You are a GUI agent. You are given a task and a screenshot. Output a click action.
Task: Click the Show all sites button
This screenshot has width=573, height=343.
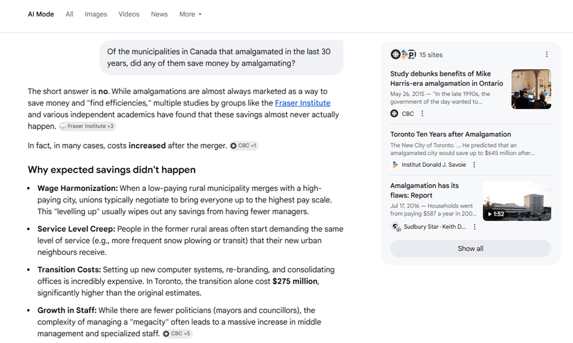tap(470, 248)
